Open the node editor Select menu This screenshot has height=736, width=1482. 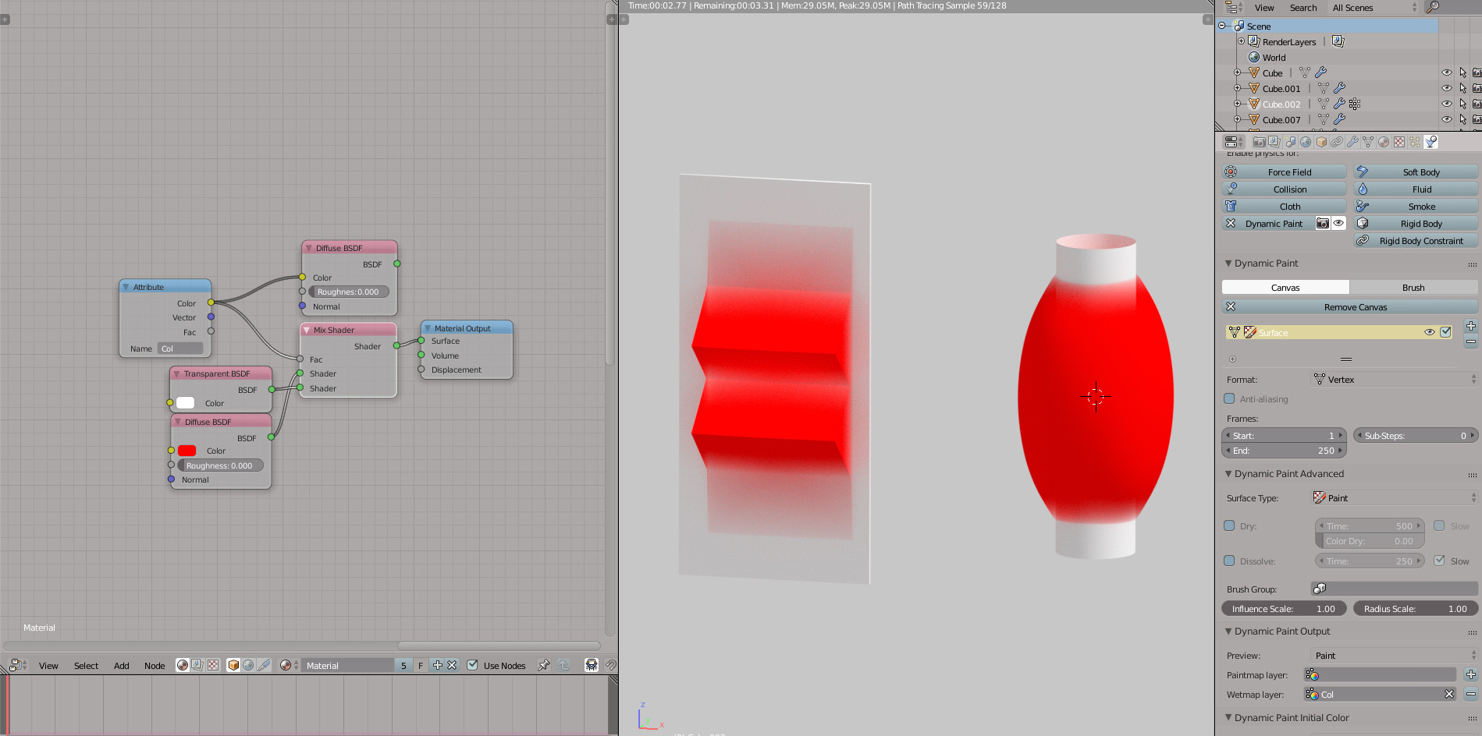coord(86,666)
